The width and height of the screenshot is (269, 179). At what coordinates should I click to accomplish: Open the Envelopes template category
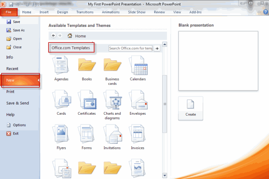point(138,103)
